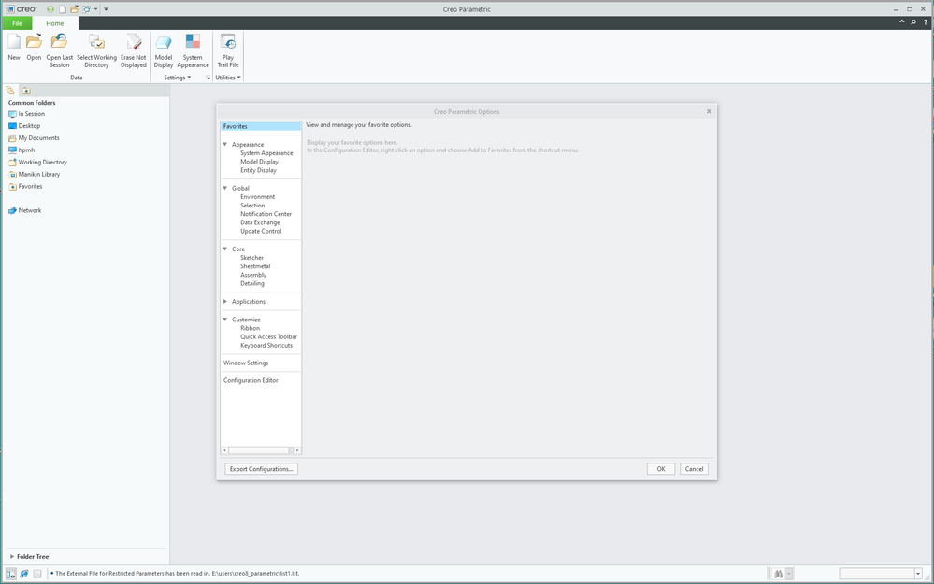Image resolution: width=934 pixels, height=584 pixels.
Task: Select System Appearance in options tree
Action: (266, 153)
